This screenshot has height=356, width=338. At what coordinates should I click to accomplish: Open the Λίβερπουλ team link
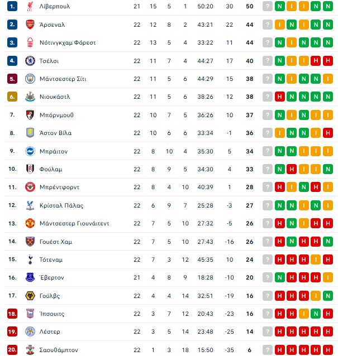pos(55,6)
